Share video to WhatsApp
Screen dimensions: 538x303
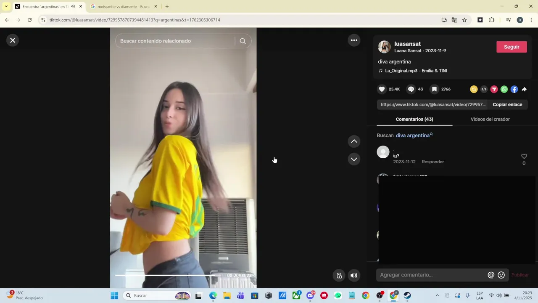504,89
